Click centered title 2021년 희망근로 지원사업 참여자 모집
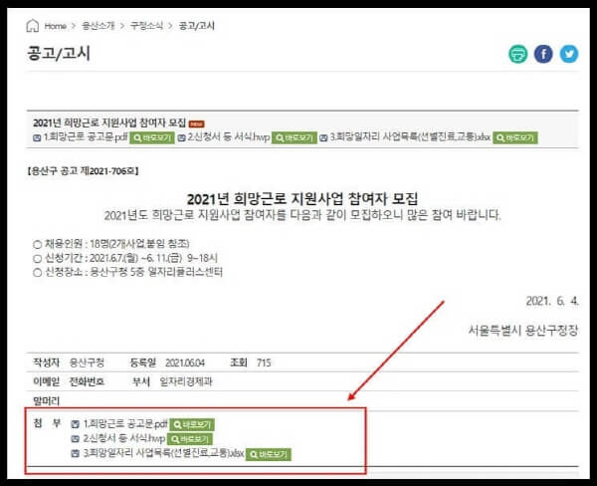Image resolution: width=597 pixels, height=486 pixels. [x=302, y=198]
